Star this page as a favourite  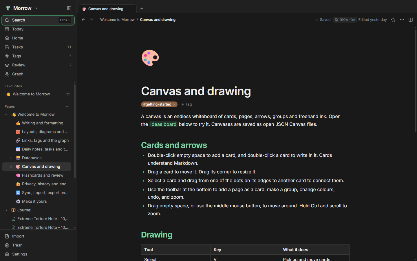393,20
